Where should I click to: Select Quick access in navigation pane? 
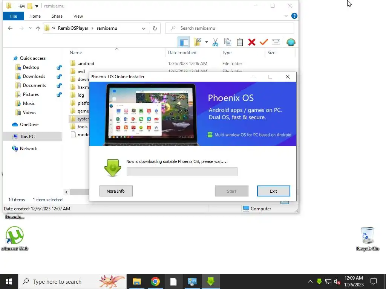[x=32, y=58]
